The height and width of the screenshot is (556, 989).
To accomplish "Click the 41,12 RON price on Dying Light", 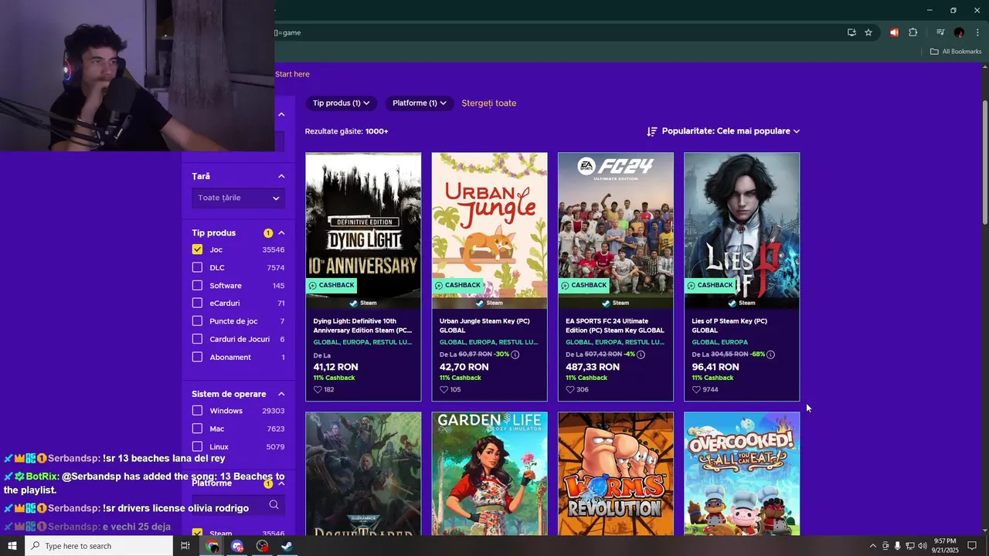I will click(336, 367).
